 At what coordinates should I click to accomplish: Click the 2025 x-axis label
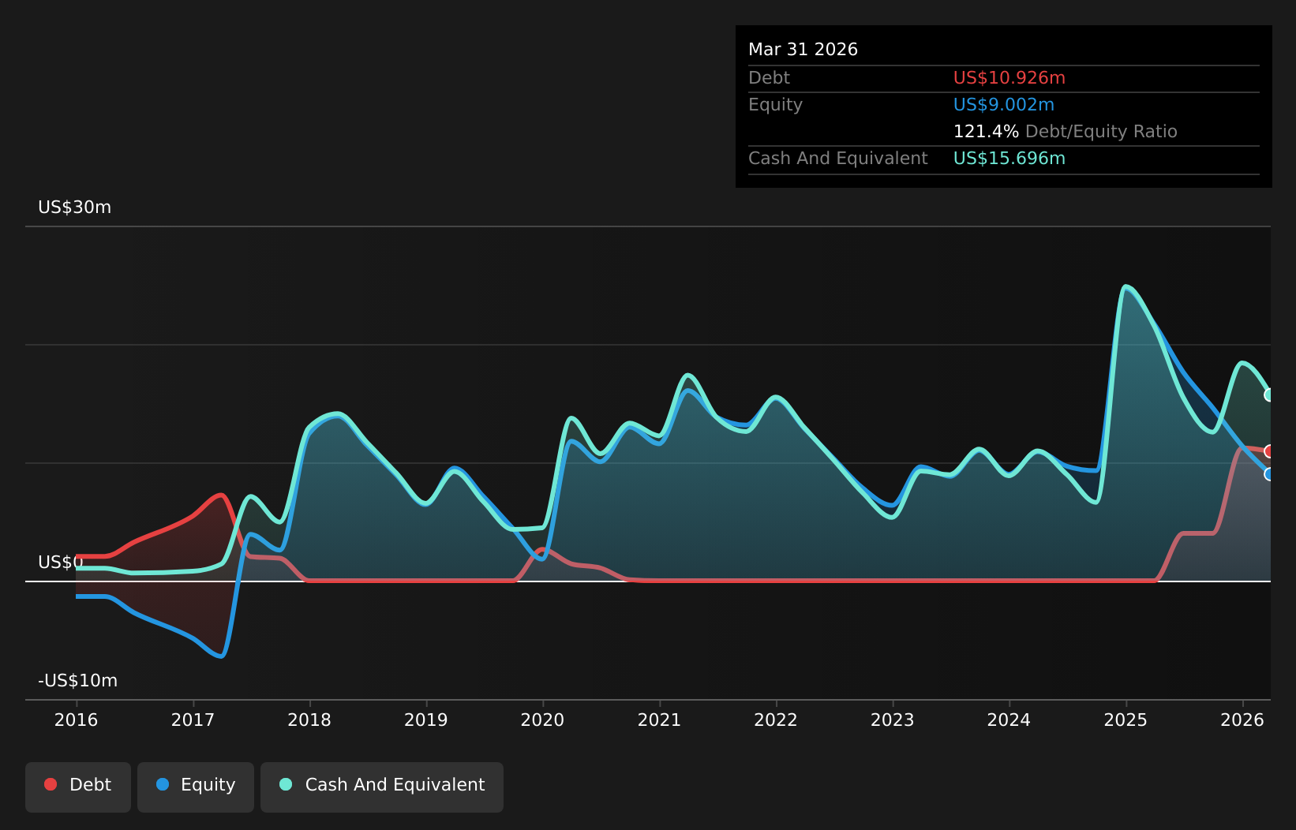pyautogui.click(x=1126, y=720)
